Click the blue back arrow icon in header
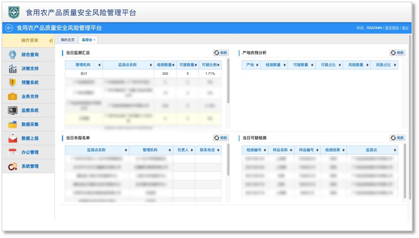 click(x=9, y=28)
